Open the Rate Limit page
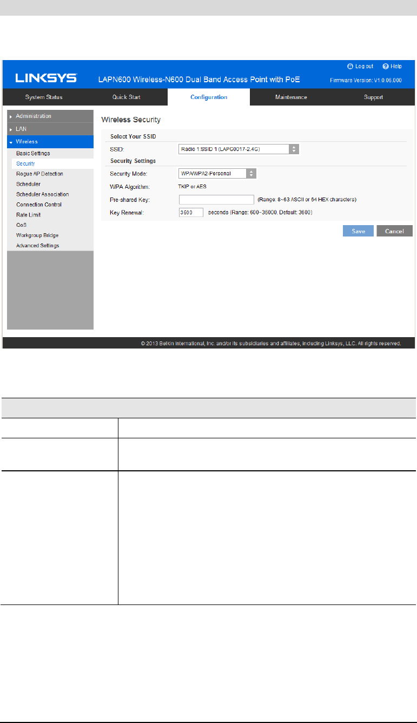Image resolution: width=417 pixels, height=723 pixels. (x=28, y=215)
